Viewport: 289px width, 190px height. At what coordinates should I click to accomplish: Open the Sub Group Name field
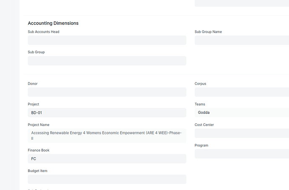242,40
